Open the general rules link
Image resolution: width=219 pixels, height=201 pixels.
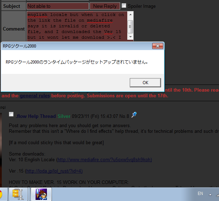(35, 96)
